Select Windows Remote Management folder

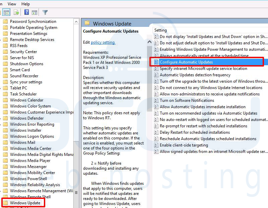[42, 191]
